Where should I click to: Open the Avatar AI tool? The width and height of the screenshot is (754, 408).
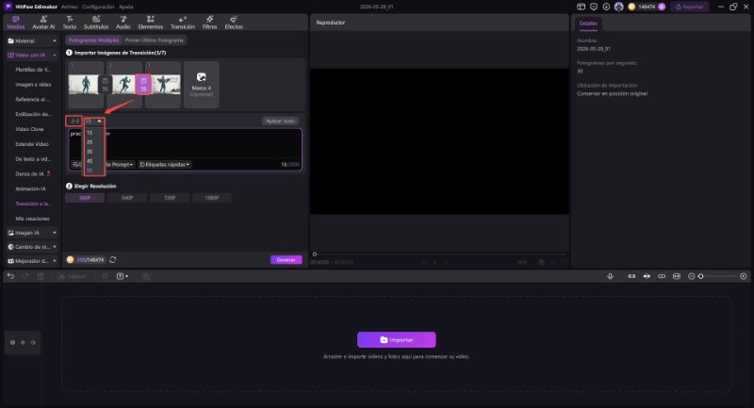point(43,22)
